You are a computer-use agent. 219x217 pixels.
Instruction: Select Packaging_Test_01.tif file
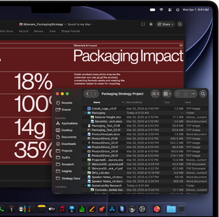tap(145, 126)
